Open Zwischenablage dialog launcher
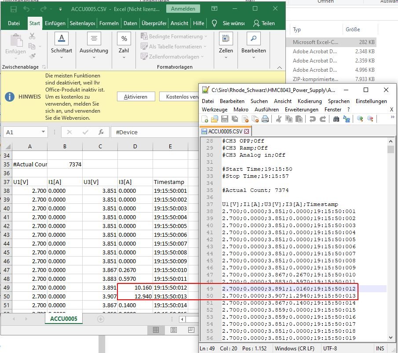 (x=44, y=67)
